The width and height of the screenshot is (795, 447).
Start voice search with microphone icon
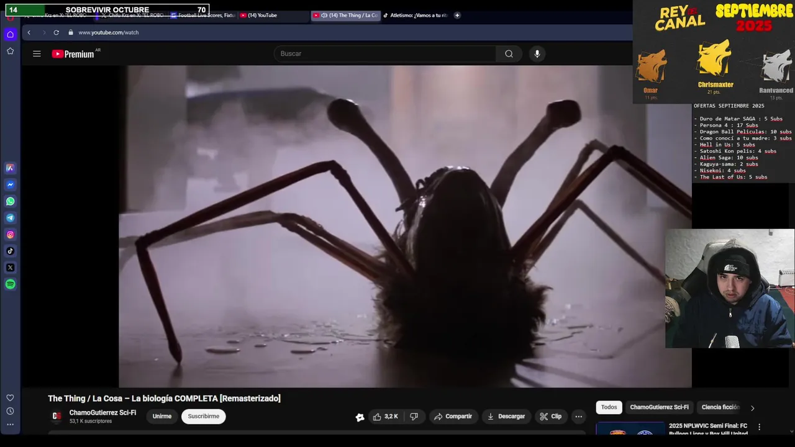pos(537,54)
